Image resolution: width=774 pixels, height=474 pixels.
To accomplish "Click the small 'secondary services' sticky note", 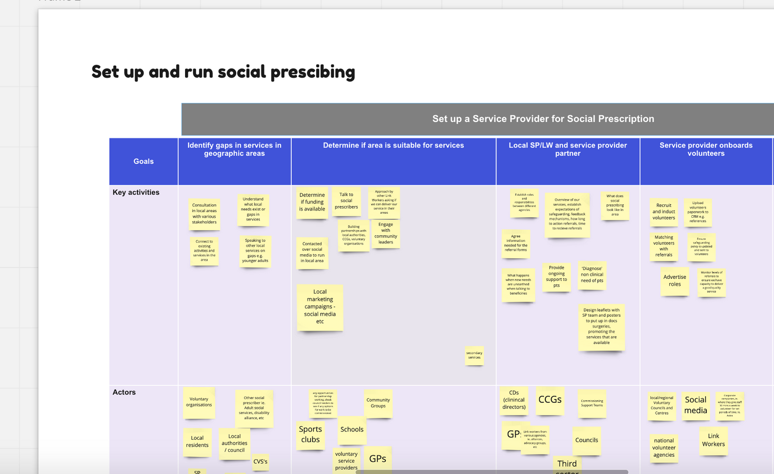I will (474, 355).
